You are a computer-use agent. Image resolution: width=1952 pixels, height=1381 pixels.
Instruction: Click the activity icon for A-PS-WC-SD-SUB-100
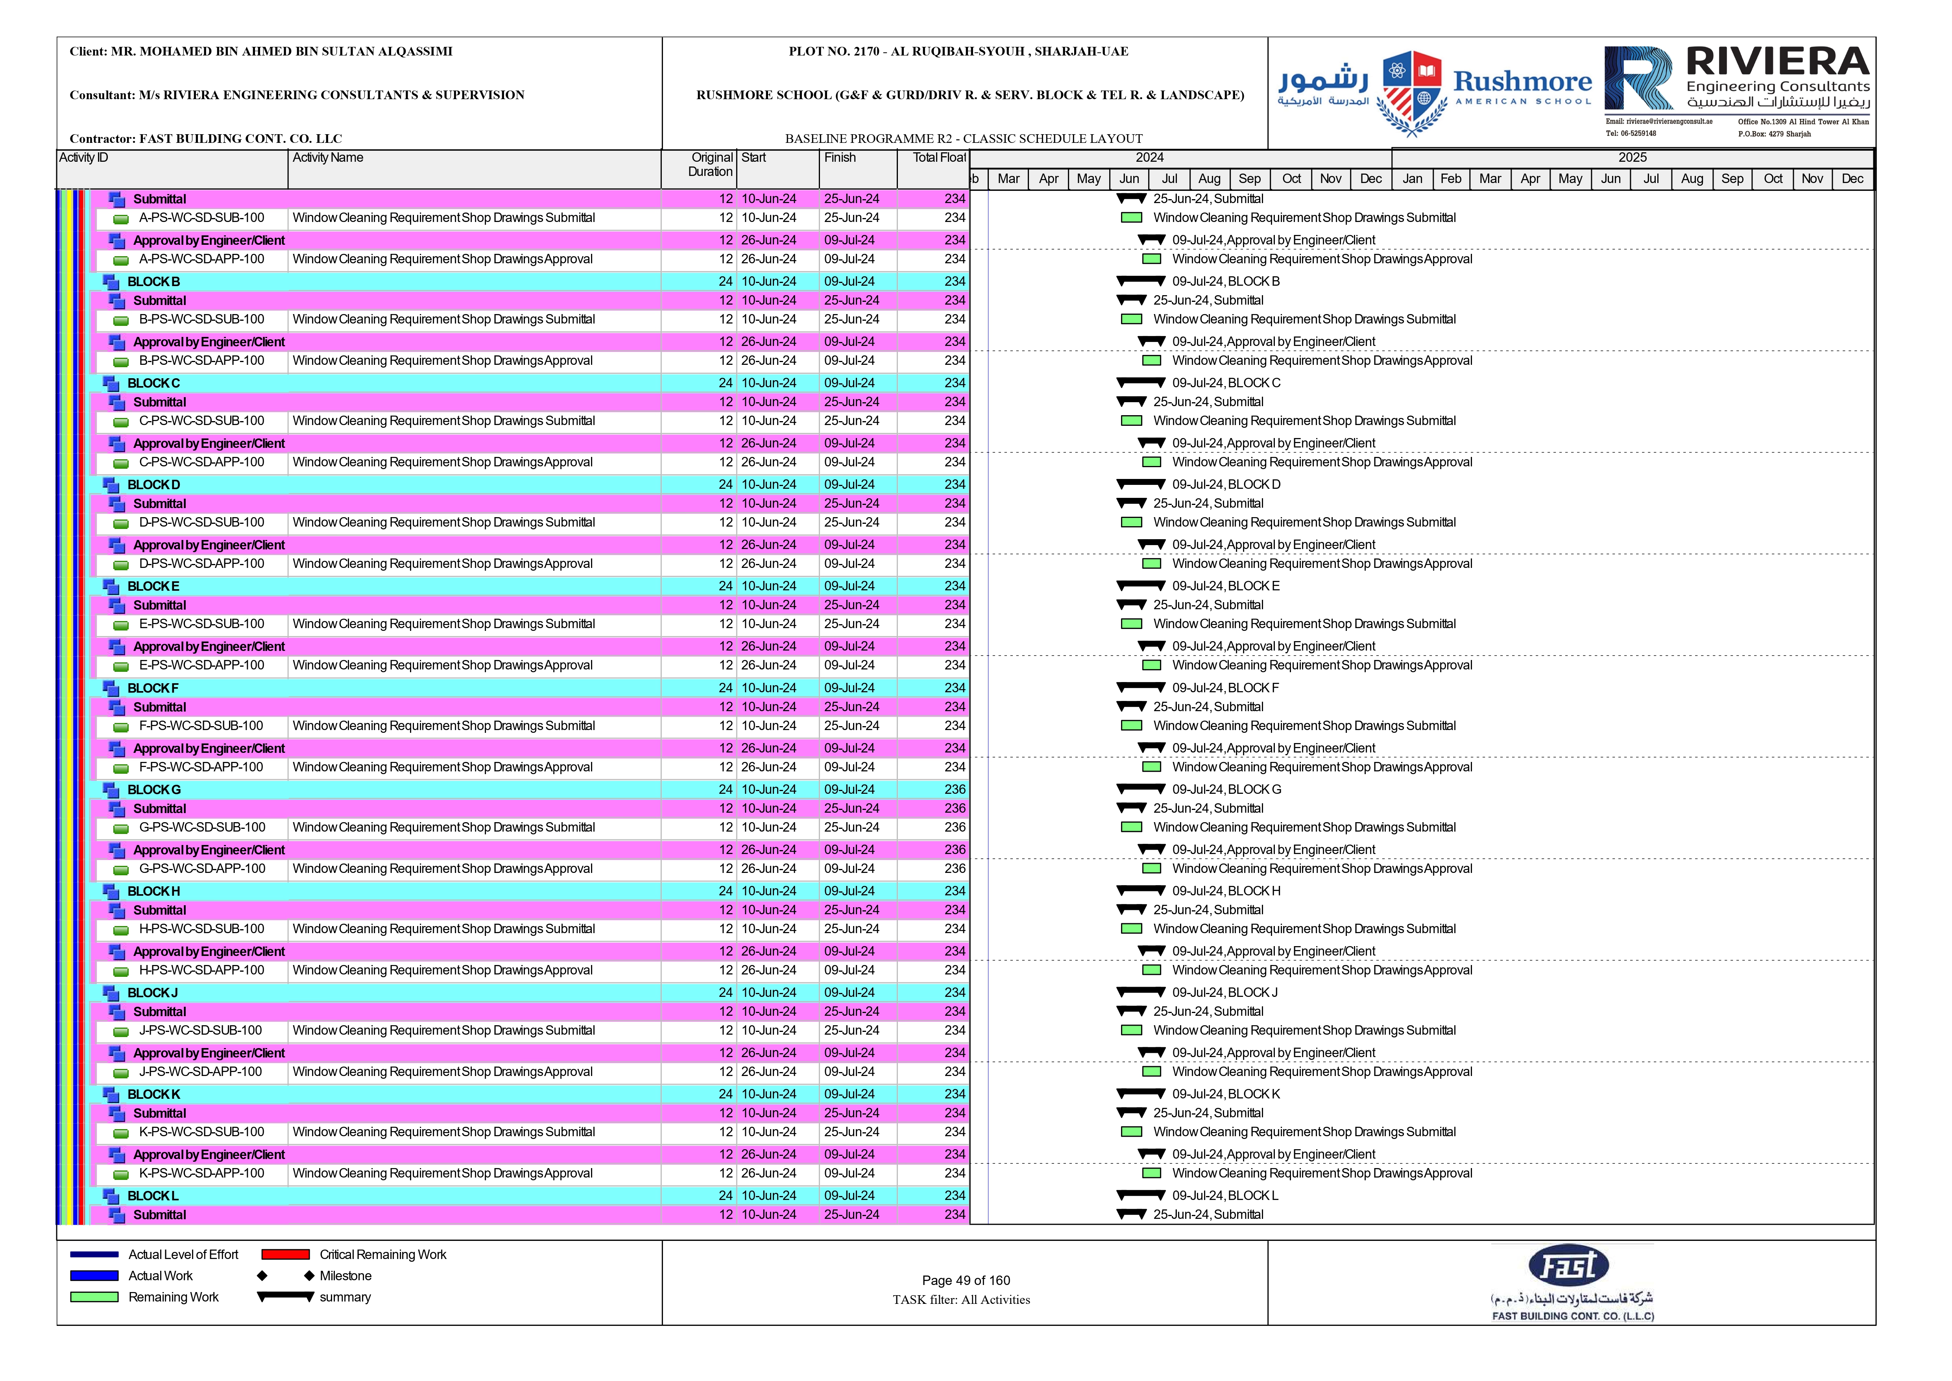click(x=121, y=219)
